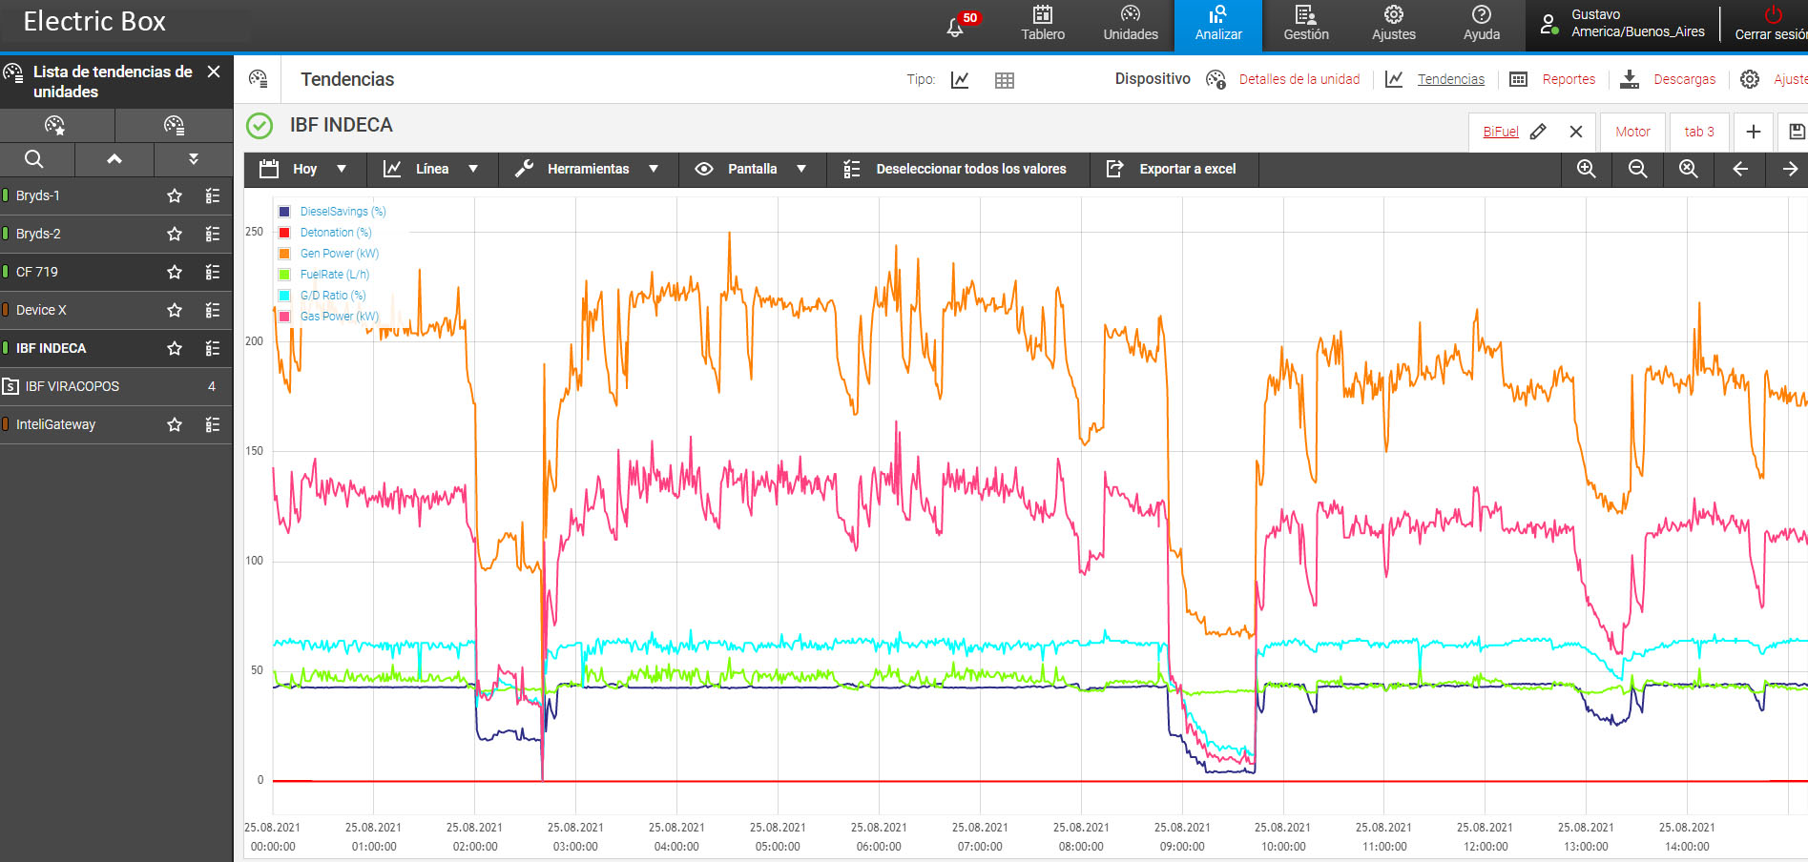
Task: Toggle favorite star for Bryds-1
Action: click(175, 195)
